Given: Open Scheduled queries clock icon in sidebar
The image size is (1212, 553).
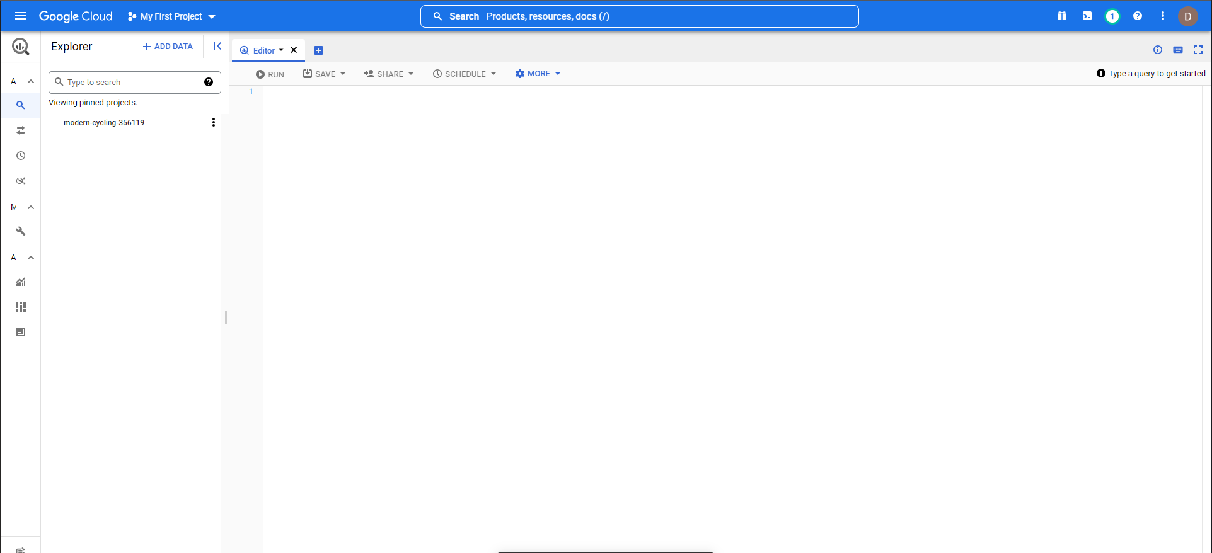Looking at the screenshot, I should (21, 156).
